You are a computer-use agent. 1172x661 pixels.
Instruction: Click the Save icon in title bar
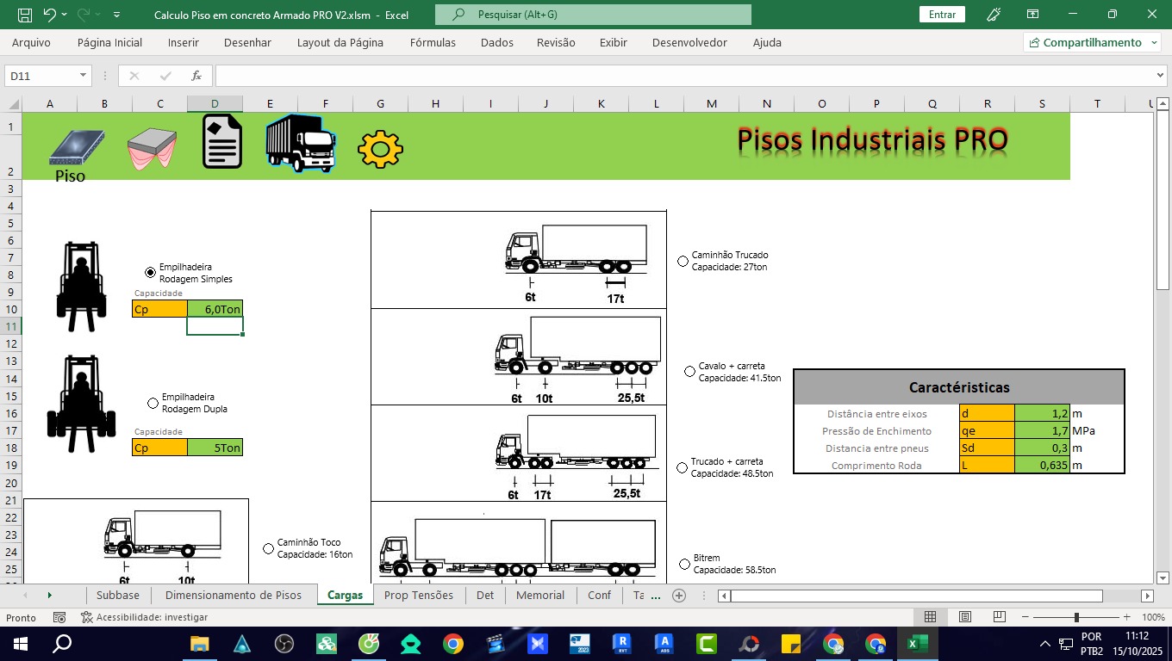(x=25, y=15)
